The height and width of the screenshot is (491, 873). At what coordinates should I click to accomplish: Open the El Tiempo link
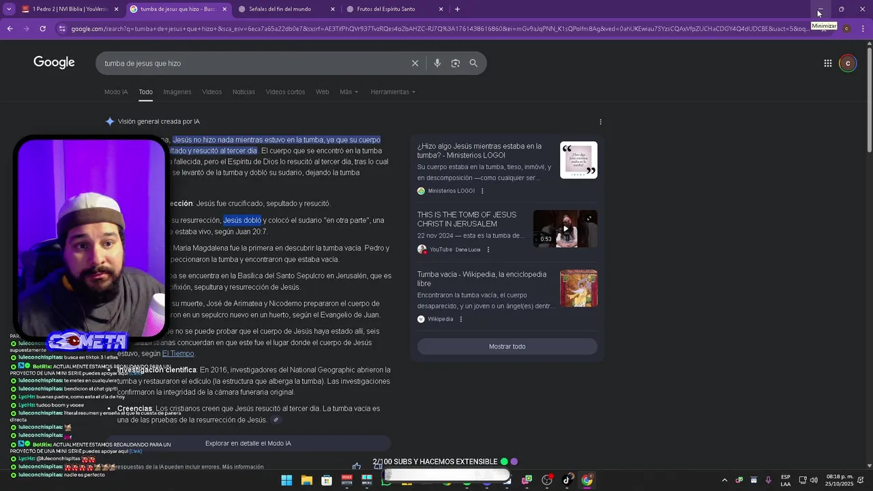tap(178, 354)
